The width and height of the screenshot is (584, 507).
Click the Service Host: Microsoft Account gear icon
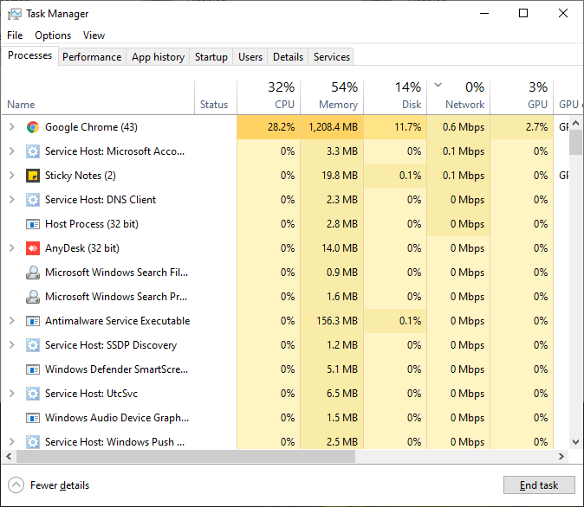pos(33,151)
